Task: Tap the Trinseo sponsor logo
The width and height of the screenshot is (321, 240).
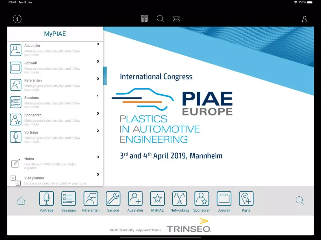Action: point(189,225)
